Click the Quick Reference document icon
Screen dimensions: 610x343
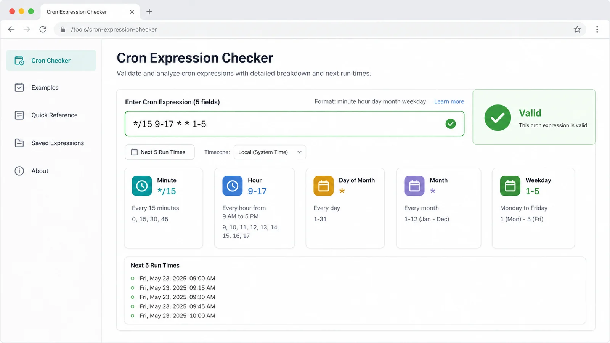tap(19, 115)
